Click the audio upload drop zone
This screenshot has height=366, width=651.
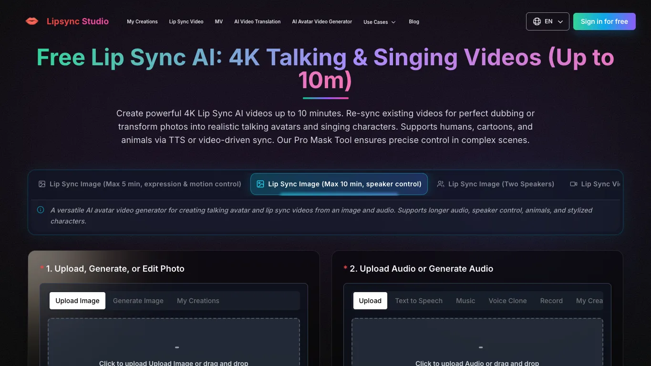(x=477, y=342)
